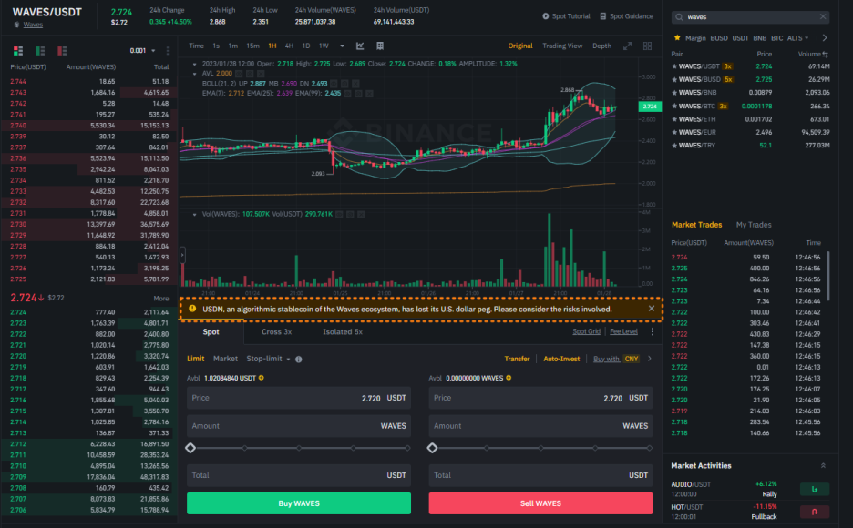This screenshot has height=528, width=853.
Task: Collapse the Market Activities panel
Action: pos(823,465)
